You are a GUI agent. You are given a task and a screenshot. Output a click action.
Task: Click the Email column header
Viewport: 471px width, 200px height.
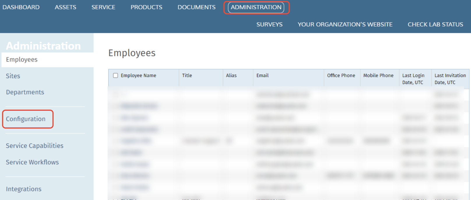(262, 76)
